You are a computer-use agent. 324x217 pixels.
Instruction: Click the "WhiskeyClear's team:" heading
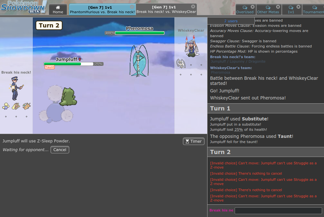pos(231,68)
